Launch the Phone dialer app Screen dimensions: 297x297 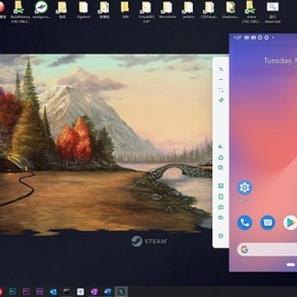[x=244, y=223]
